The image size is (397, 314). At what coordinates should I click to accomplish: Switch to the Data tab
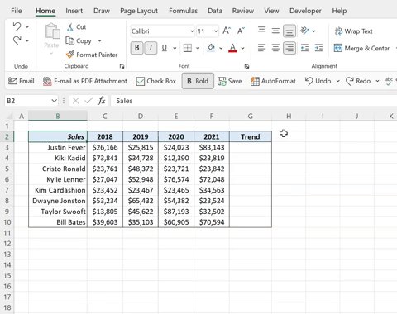pyautogui.click(x=215, y=11)
